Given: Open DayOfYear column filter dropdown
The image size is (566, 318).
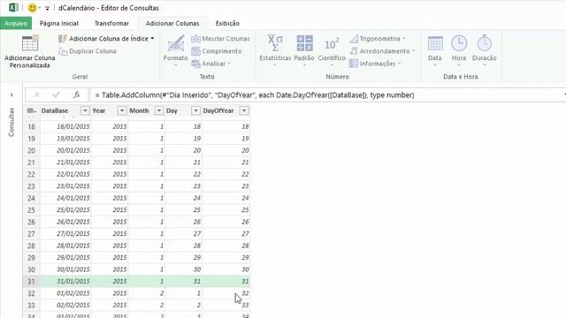Looking at the screenshot, I should pos(244,110).
